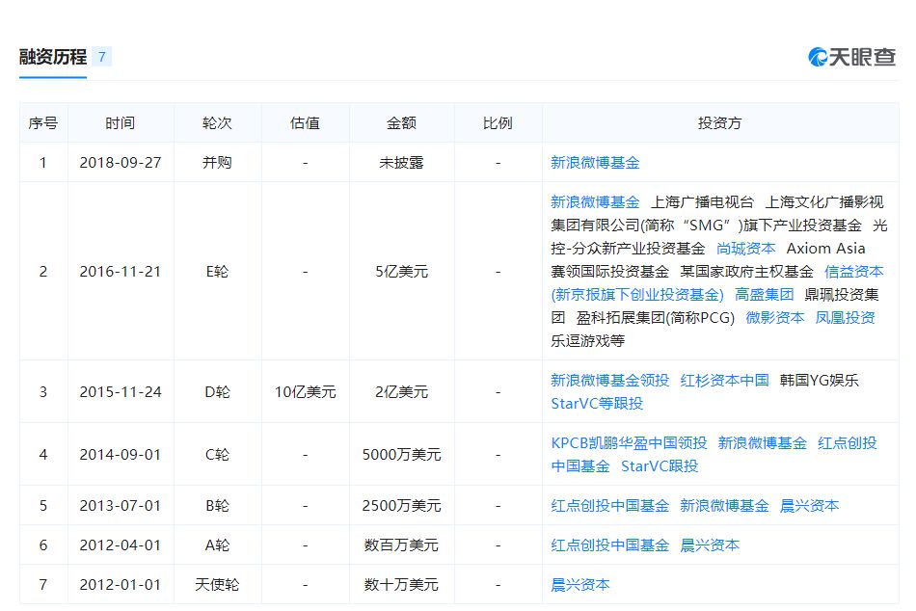916x611 pixels.
Task: Open 尚珹资本 investor link
Action: (x=746, y=249)
